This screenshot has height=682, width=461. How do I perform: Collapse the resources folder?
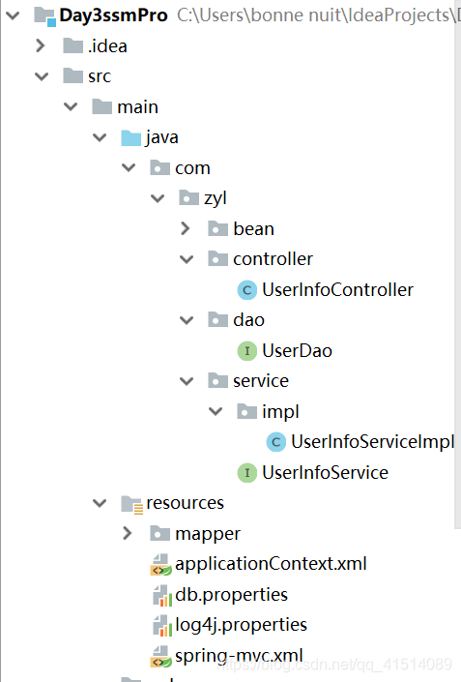[100, 503]
